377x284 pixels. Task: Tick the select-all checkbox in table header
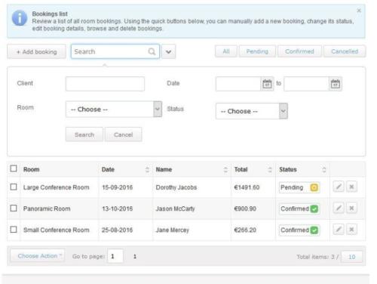click(14, 168)
